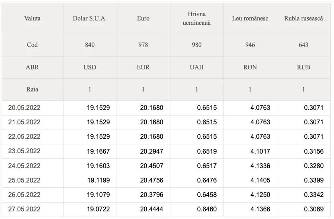The image size is (334, 219).
Task: Click the USD rate 19.1667
Action: tap(98, 151)
